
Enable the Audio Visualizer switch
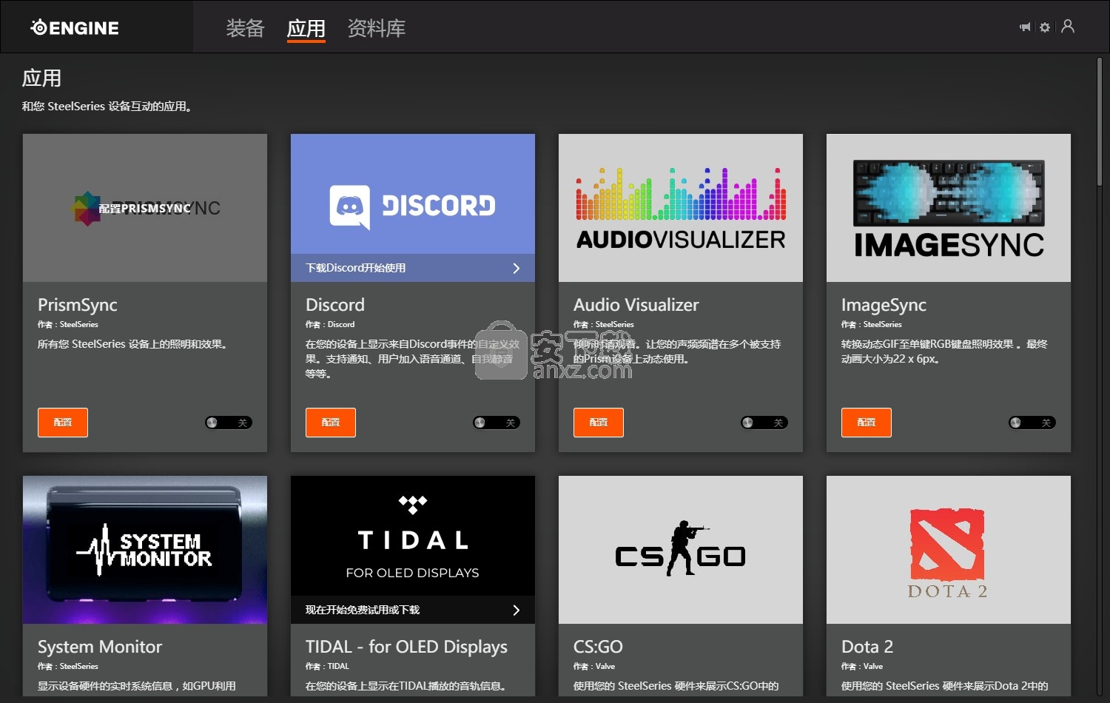[764, 423]
